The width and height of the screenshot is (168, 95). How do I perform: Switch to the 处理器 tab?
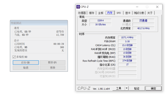[82, 13]
